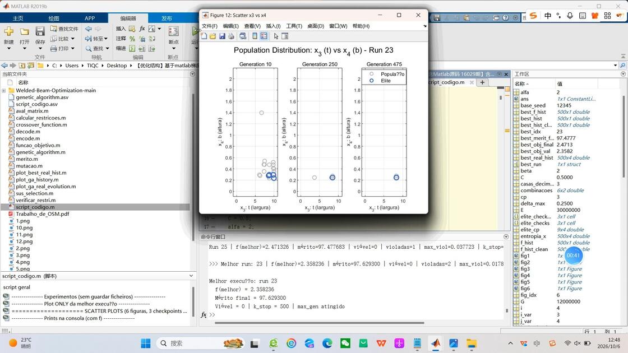
Task: Collapse the script_codigo.m details panel
Action: (x=191, y=276)
